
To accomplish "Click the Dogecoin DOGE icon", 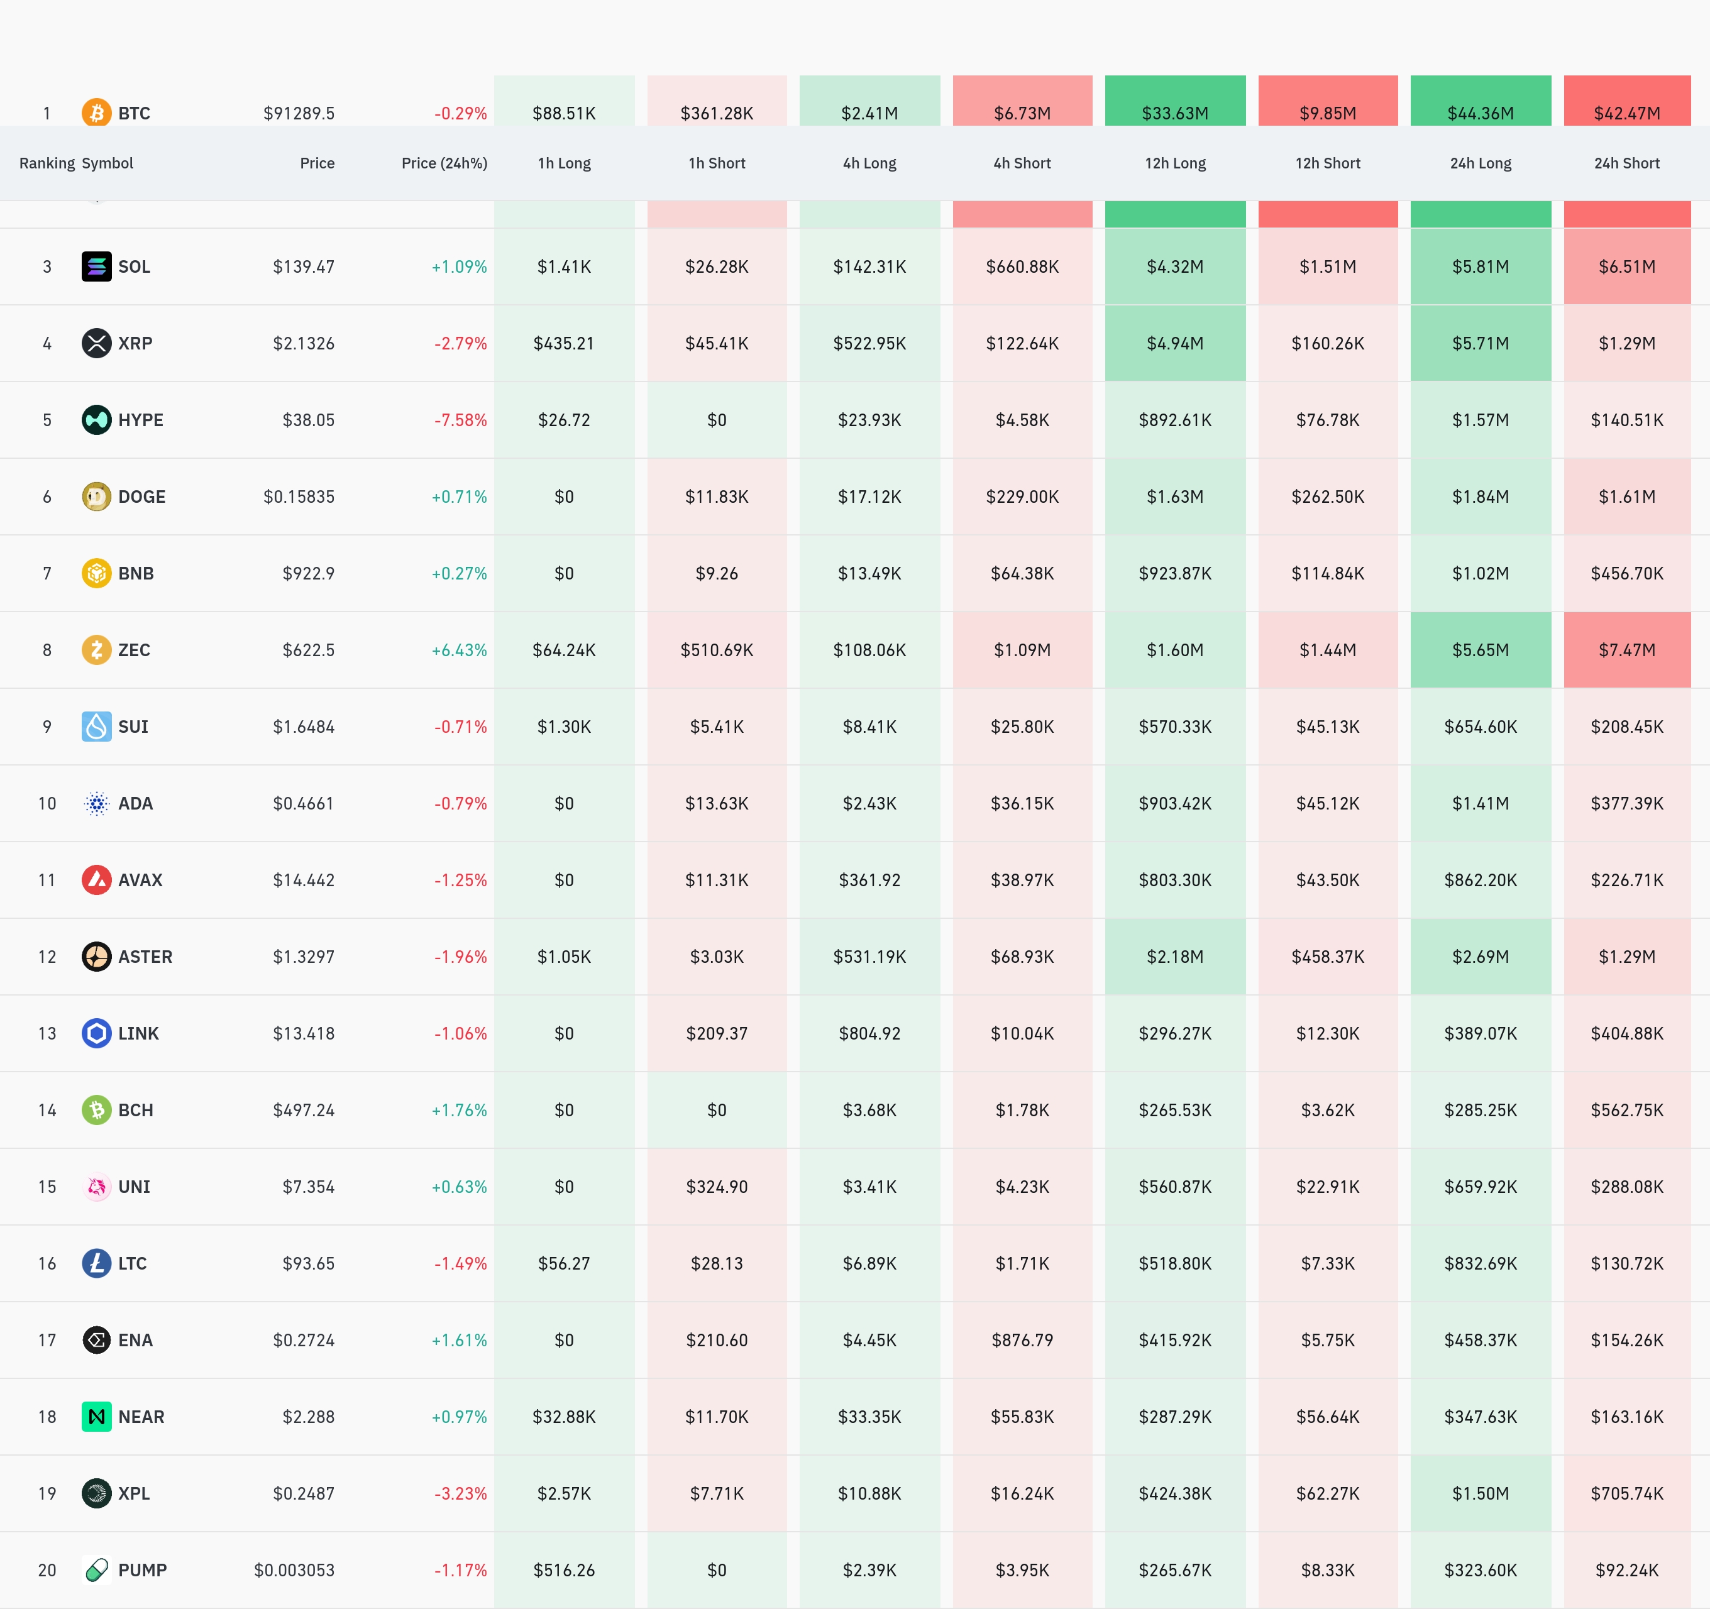I will pos(96,496).
